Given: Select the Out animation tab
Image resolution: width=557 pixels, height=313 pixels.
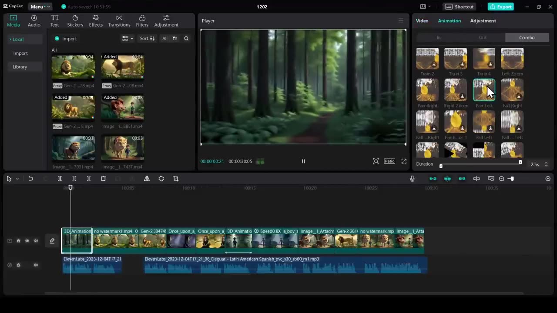Looking at the screenshot, I should coord(483,37).
